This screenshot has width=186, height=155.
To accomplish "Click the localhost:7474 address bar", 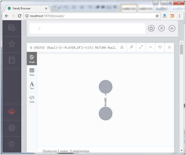I will pyautogui.click(x=92, y=16).
